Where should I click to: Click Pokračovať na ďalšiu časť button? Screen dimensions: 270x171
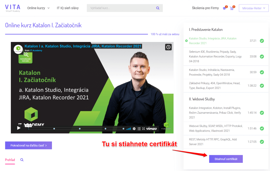coord(28,145)
